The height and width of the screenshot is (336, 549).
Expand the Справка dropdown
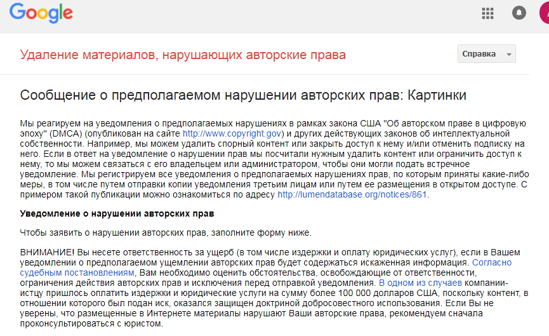[486, 54]
